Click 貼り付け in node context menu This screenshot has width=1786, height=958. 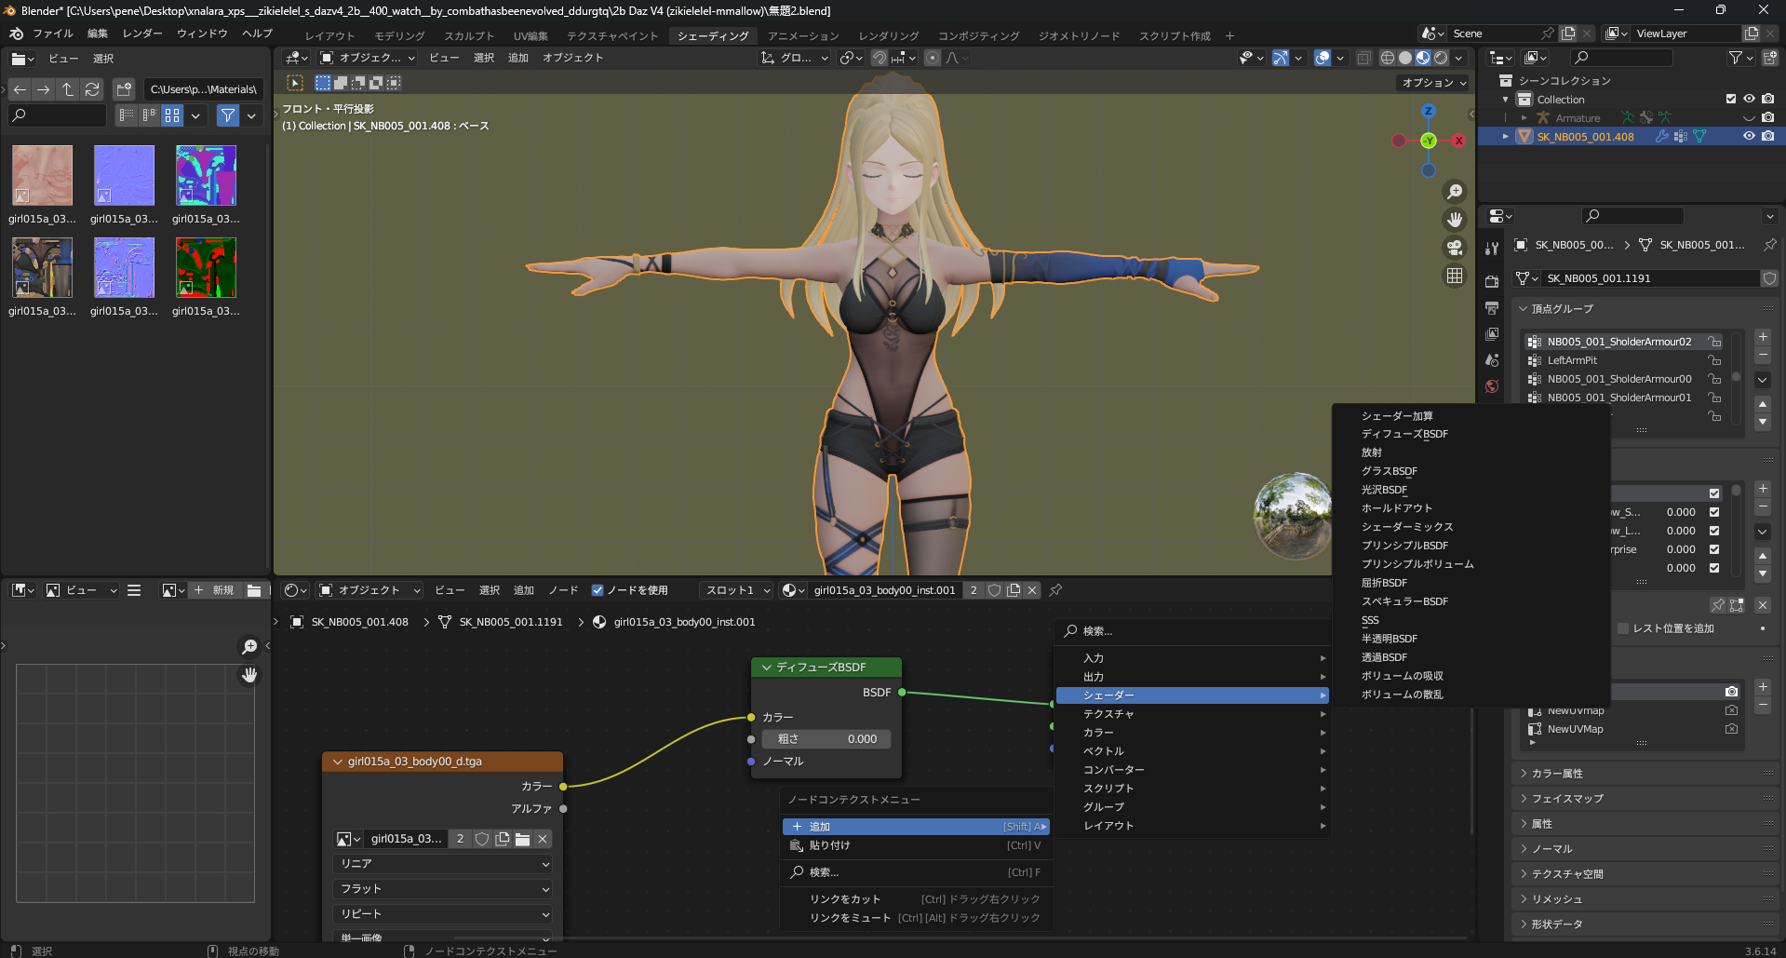[916, 845]
